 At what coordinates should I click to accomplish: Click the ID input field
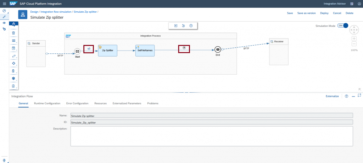(x=212, y=122)
